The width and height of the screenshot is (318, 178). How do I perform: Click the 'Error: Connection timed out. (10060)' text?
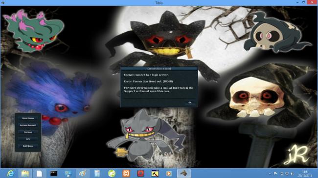148,81
